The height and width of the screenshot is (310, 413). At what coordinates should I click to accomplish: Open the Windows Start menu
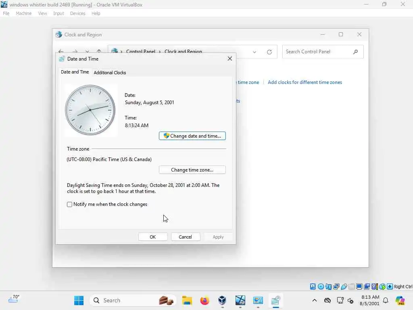pyautogui.click(x=79, y=300)
